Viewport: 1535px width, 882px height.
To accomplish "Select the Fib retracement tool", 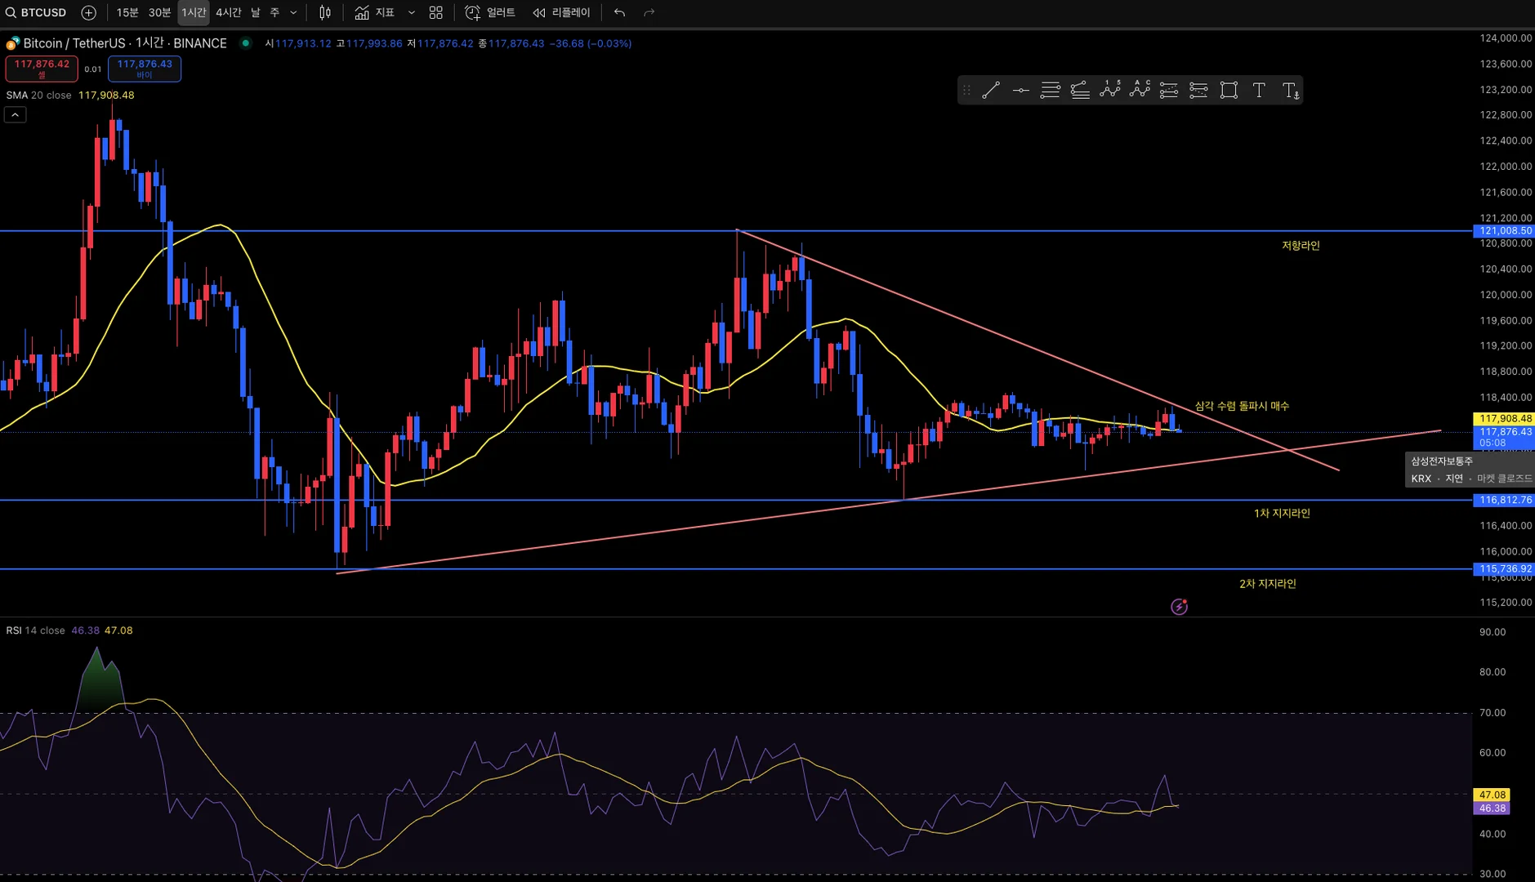I will point(1051,91).
